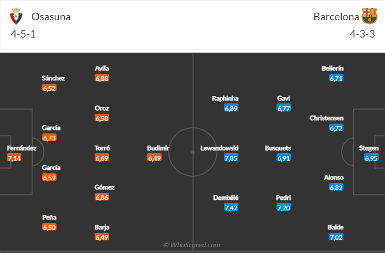Select Busquets' 6,91 rating badge
The height and width of the screenshot is (253, 385).
point(283,158)
